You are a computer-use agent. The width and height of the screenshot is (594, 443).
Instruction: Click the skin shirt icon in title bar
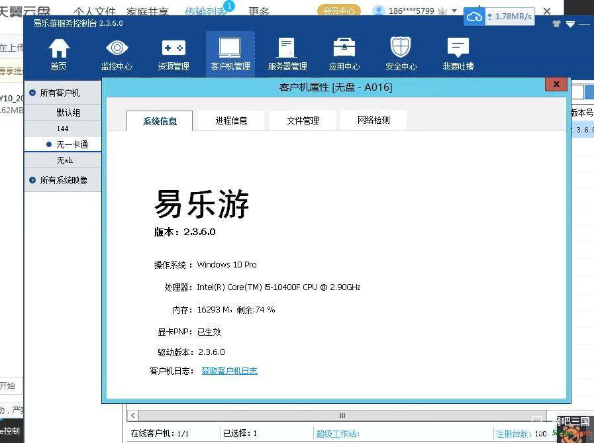point(556,23)
